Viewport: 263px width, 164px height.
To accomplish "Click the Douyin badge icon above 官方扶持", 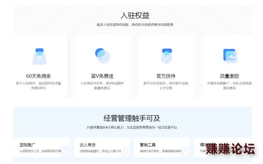I will (166, 56).
